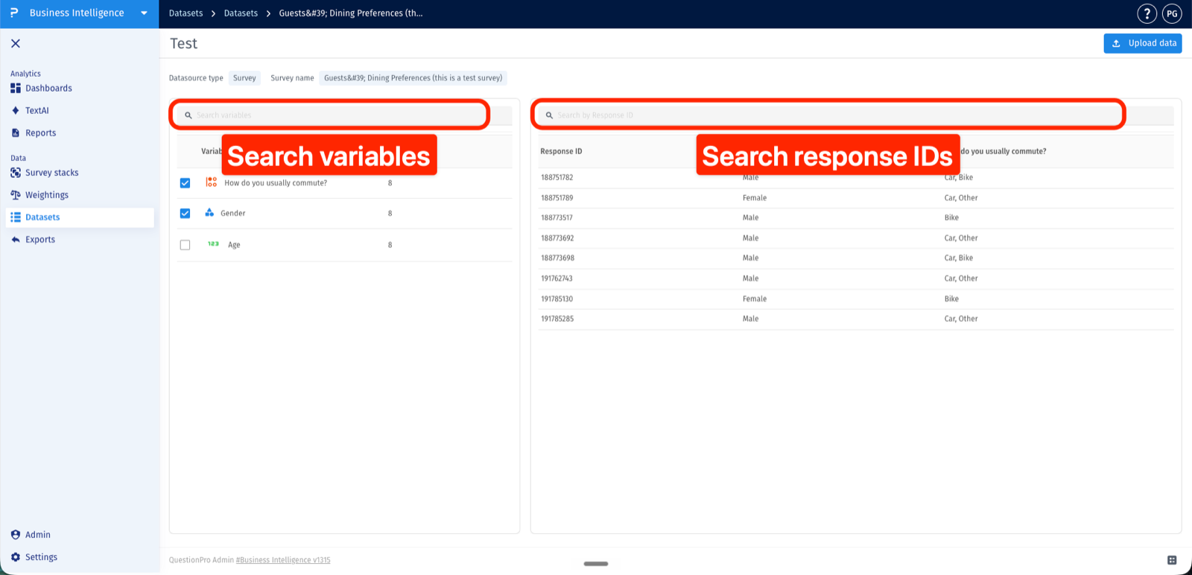Open the help question mark icon
The height and width of the screenshot is (575, 1192).
[x=1147, y=13]
